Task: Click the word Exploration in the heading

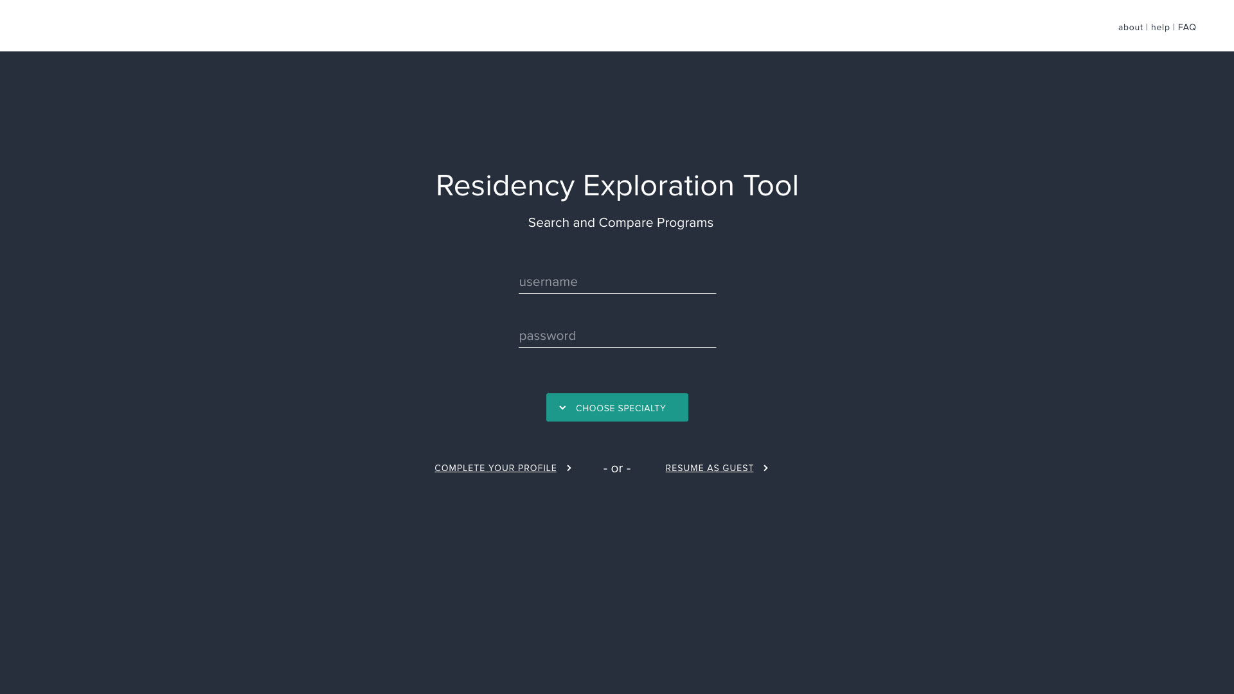Action: 658,186
